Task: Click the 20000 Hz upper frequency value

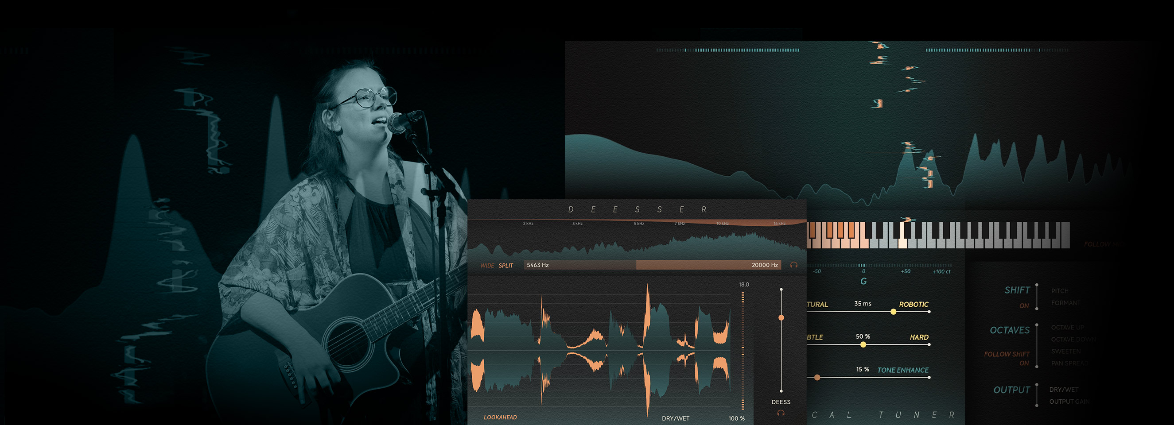Action: click(x=764, y=265)
